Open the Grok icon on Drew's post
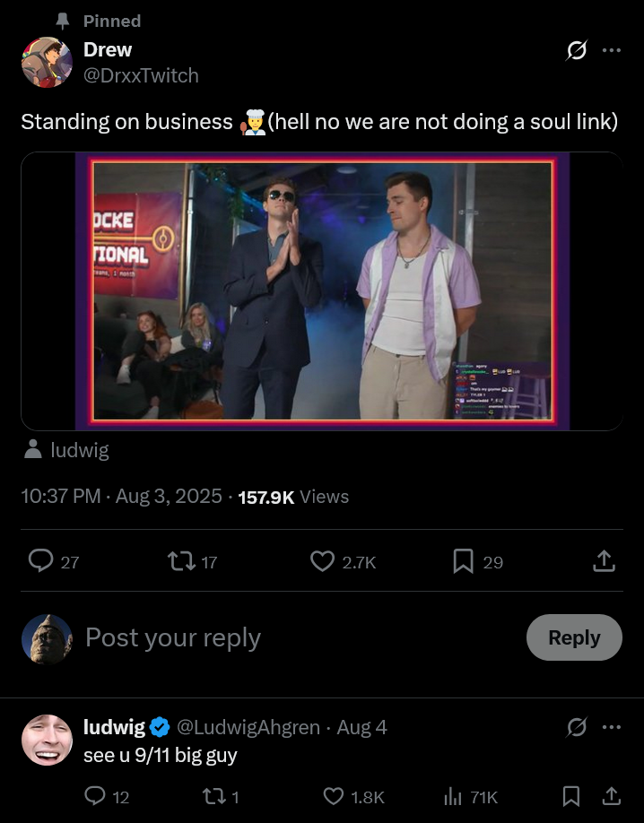Image resolution: width=644 pixels, height=823 pixels. tap(577, 50)
